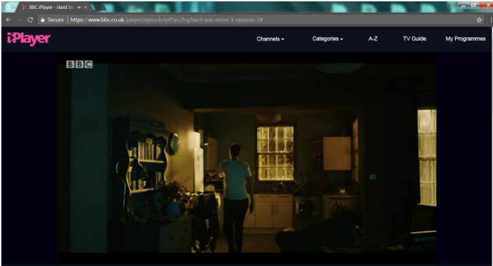Mute the BBC iPlayer tab audio
The height and width of the screenshot is (266, 493).
80,7
